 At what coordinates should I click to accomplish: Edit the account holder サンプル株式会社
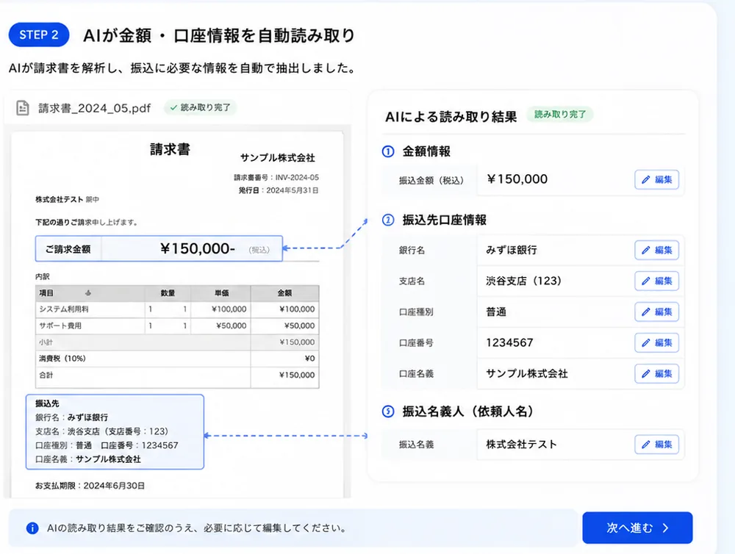[656, 373]
